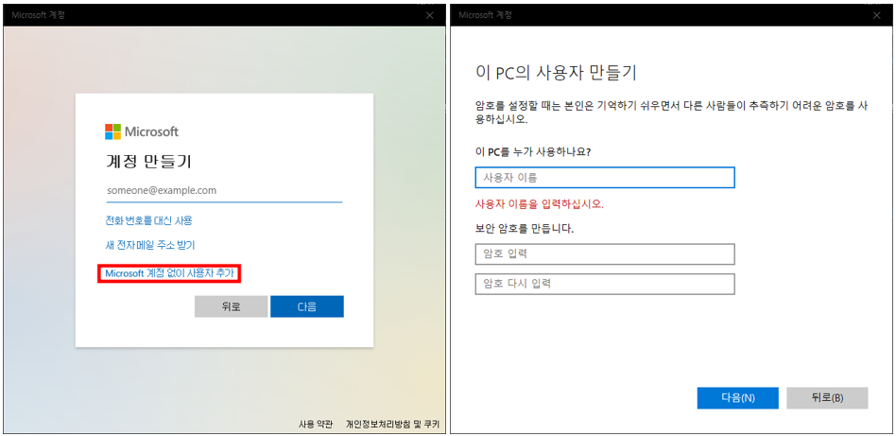Click the '보안 암호를 만듭니다.' label

(524, 229)
